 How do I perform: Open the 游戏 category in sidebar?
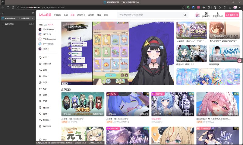click(x=43, y=70)
